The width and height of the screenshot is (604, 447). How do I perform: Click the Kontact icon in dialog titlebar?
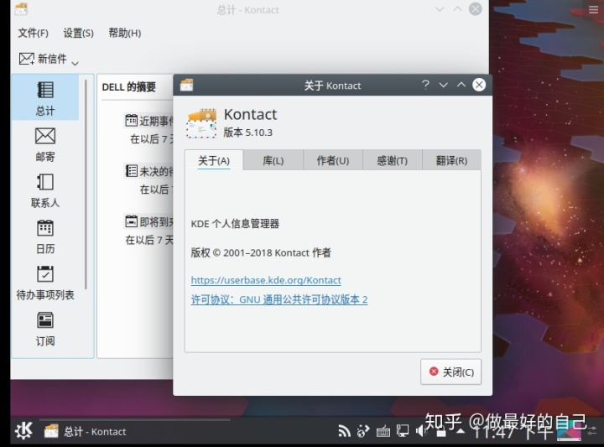click(186, 85)
